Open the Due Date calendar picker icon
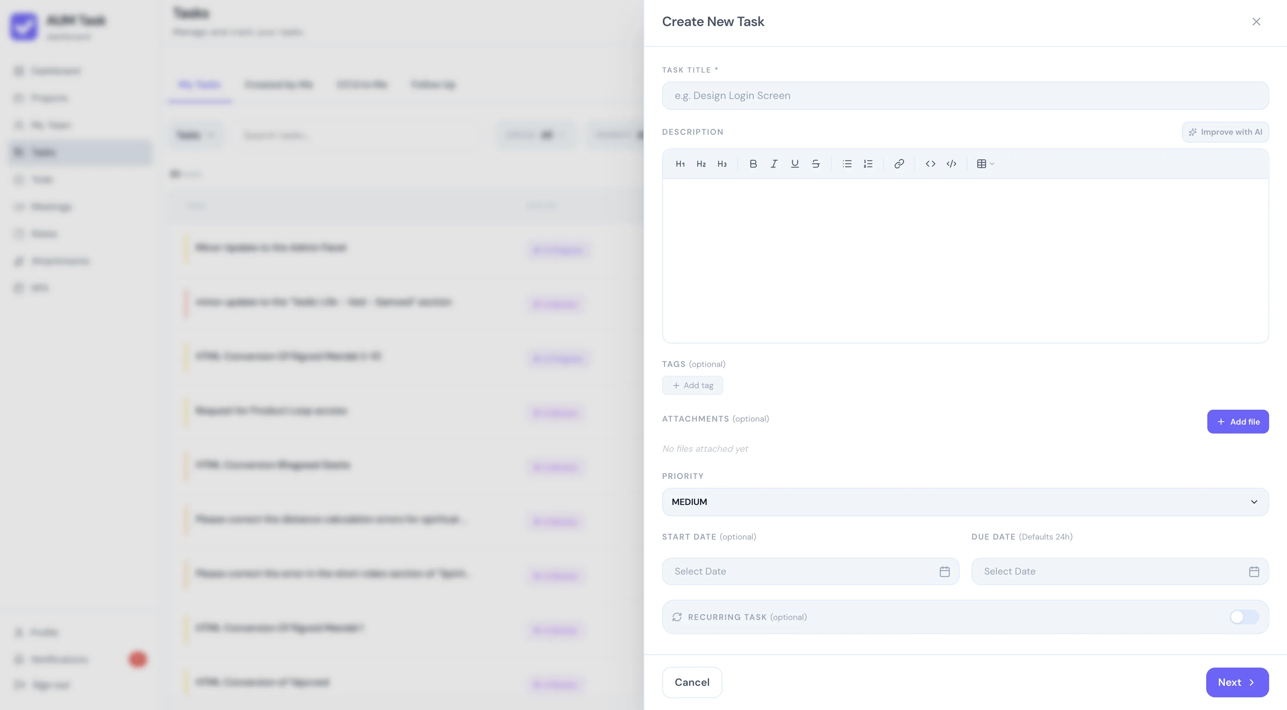Image resolution: width=1287 pixels, height=710 pixels. (1253, 572)
